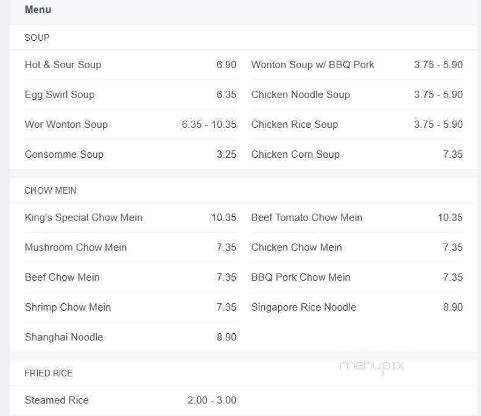The width and height of the screenshot is (481, 416).
Task: Select Mushroom Chow Mein item
Action: (x=75, y=247)
